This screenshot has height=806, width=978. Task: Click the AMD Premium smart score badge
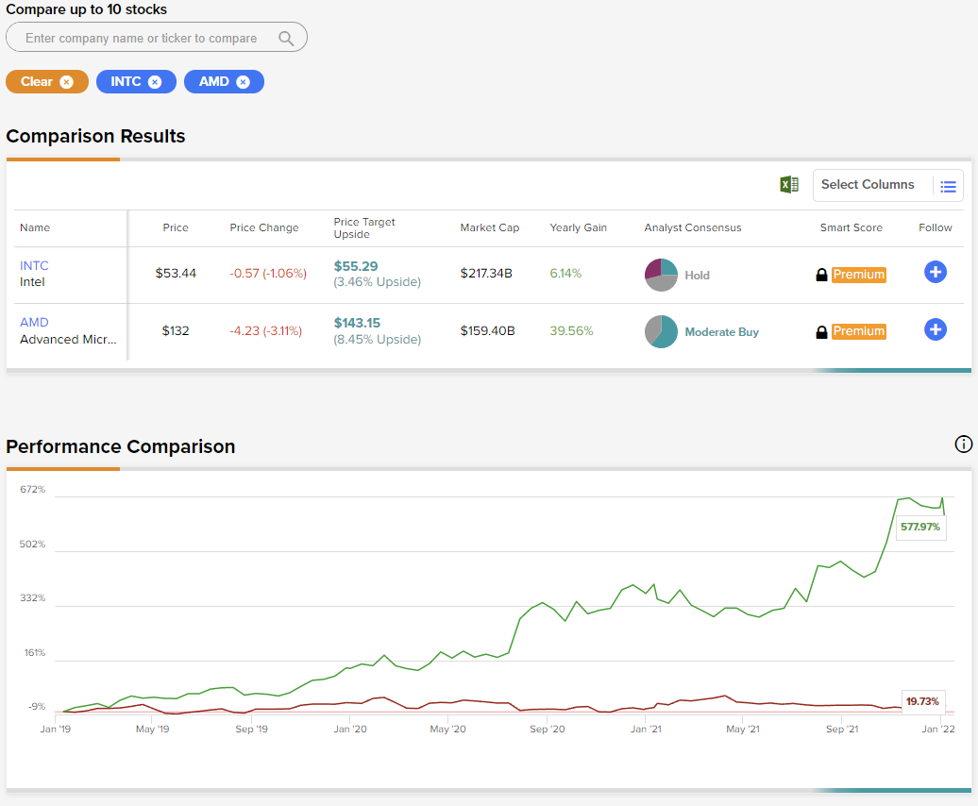pos(859,331)
